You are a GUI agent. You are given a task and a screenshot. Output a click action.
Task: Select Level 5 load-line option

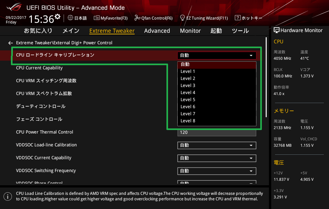pyautogui.click(x=217, y=100)
